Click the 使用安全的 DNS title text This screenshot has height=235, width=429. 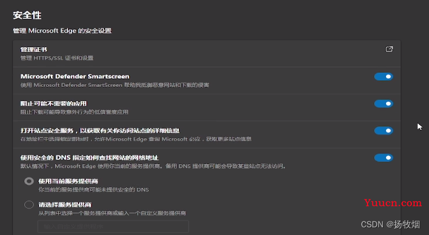(x=89, y=158)
